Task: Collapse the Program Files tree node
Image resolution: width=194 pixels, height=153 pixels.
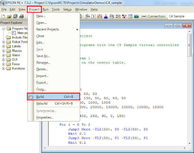Action: [3, 29]
